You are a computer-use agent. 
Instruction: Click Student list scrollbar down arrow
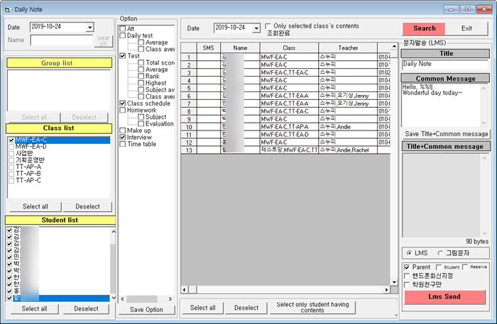pos(114,298)
